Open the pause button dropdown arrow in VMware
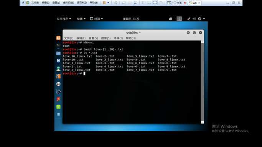The width and height of the screenshot is (262, 147). (108, 3)
